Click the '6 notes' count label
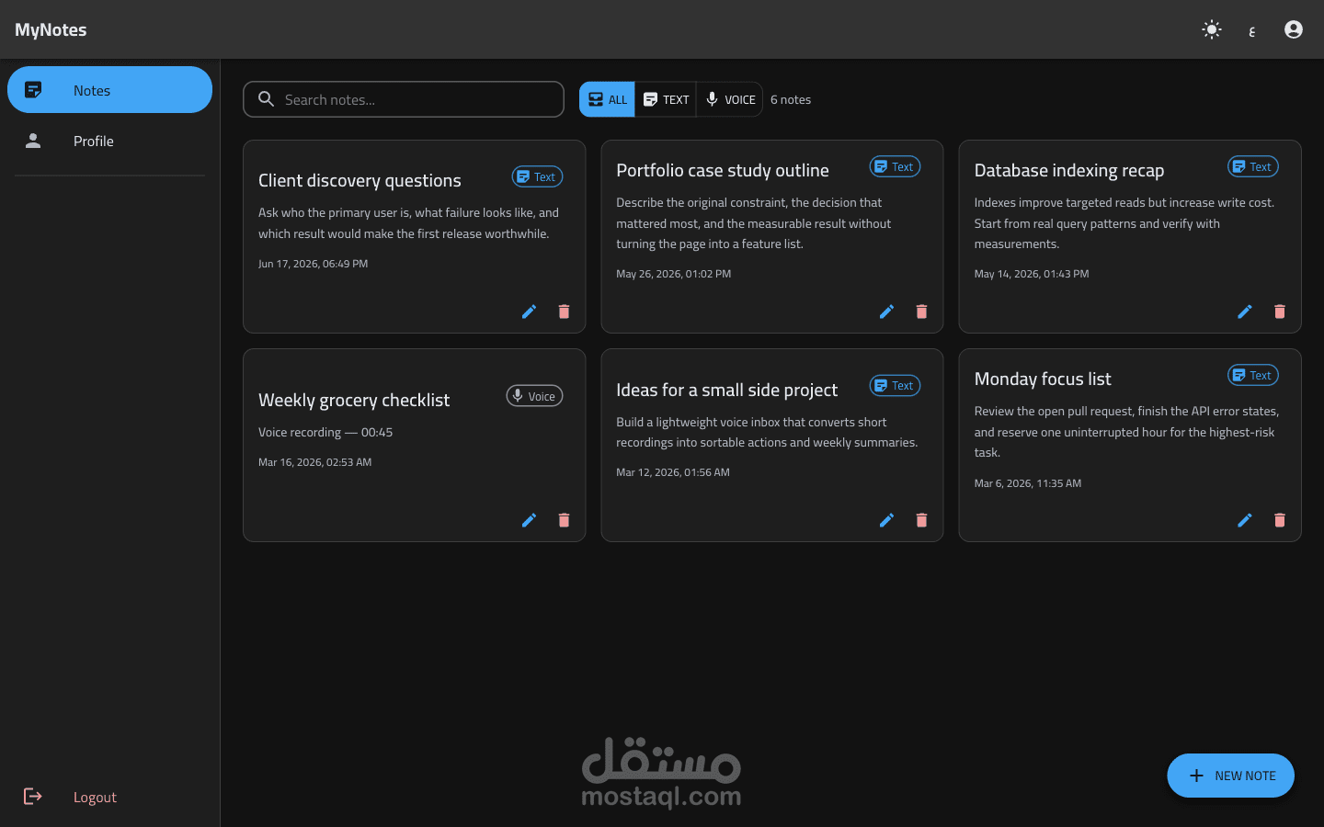Viewport: 1324px width, 827px height. click(791, 99)
